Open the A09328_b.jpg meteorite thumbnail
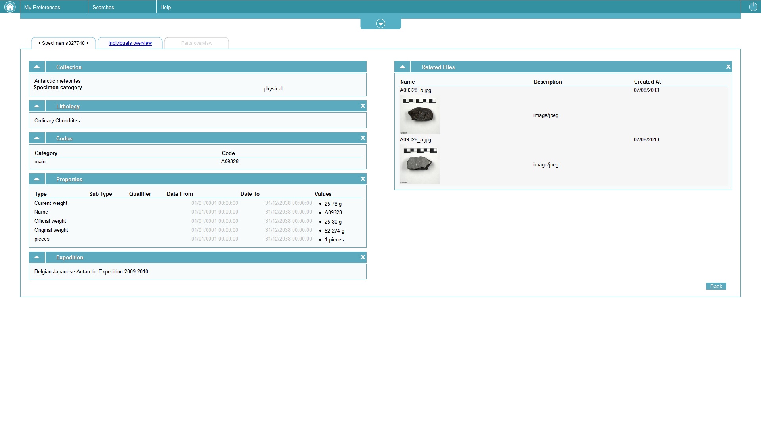The width and height of the screenshot is (761, 428). click(x=419, y=115)
